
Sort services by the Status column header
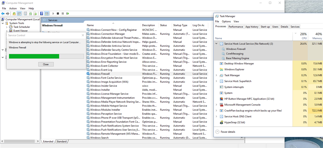tap(165, 25)
